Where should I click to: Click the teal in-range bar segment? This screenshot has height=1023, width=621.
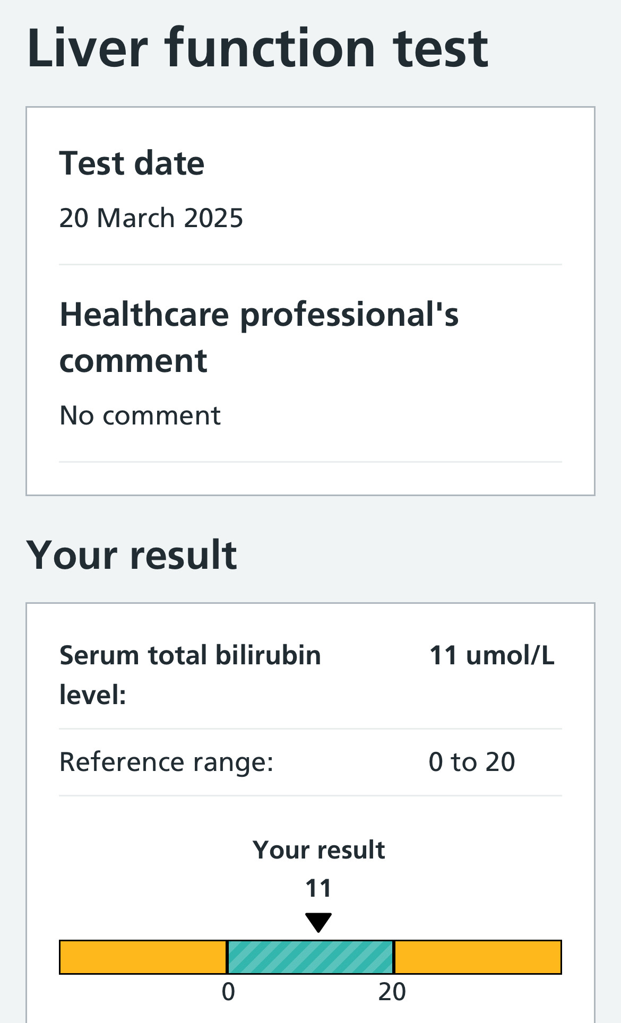(310, 957)
